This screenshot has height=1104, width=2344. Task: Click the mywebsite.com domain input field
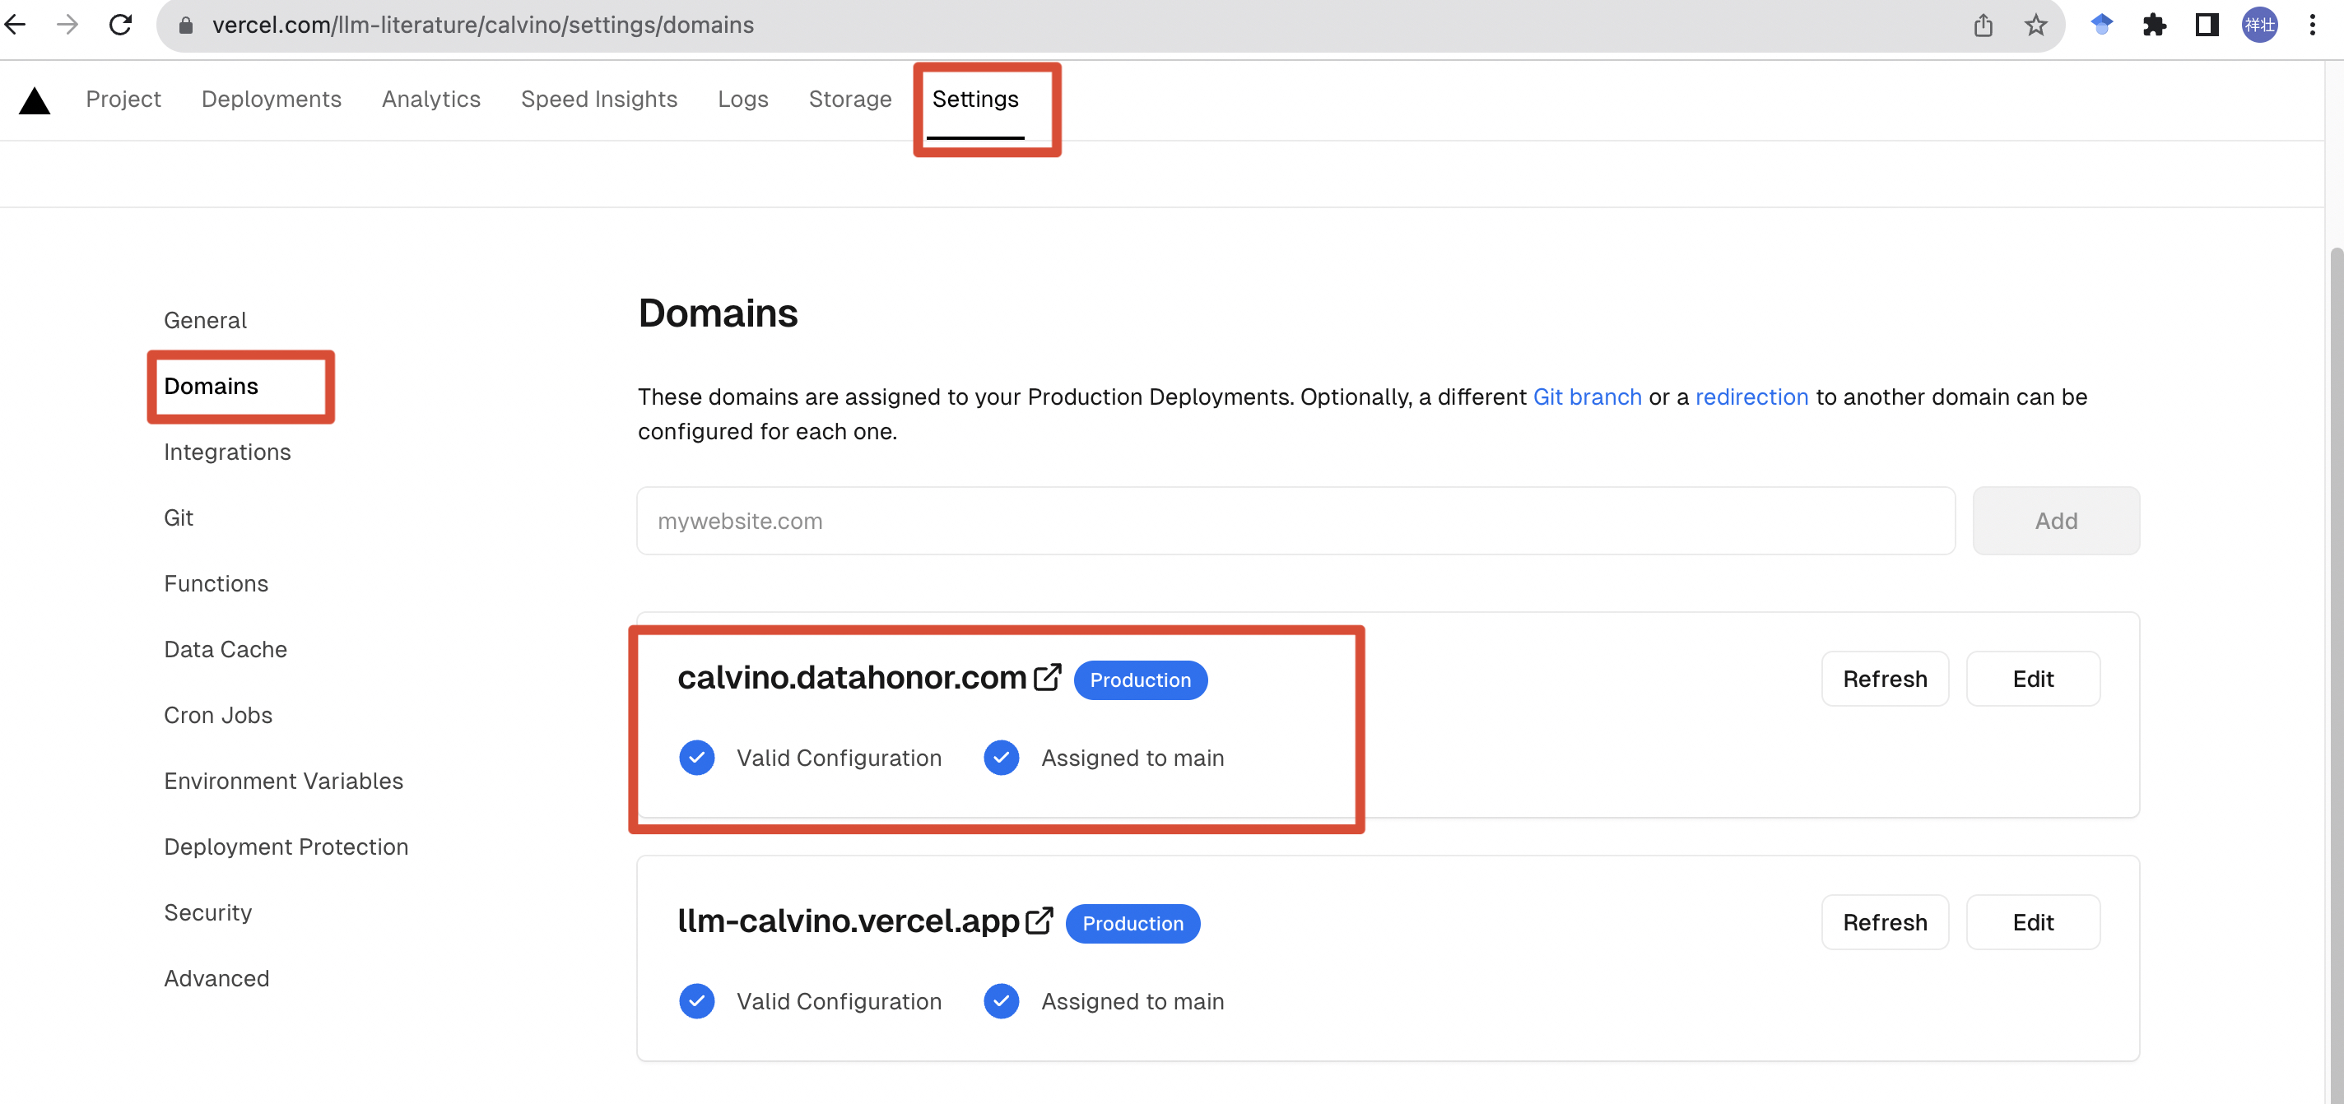pyautogui.click(x=1295, y=520)
